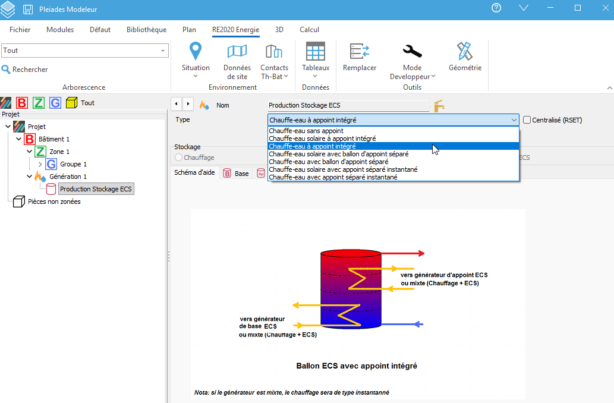Switch to the Base tab
Viewport: 614px width, 403px height.
(x=236, y=173)
